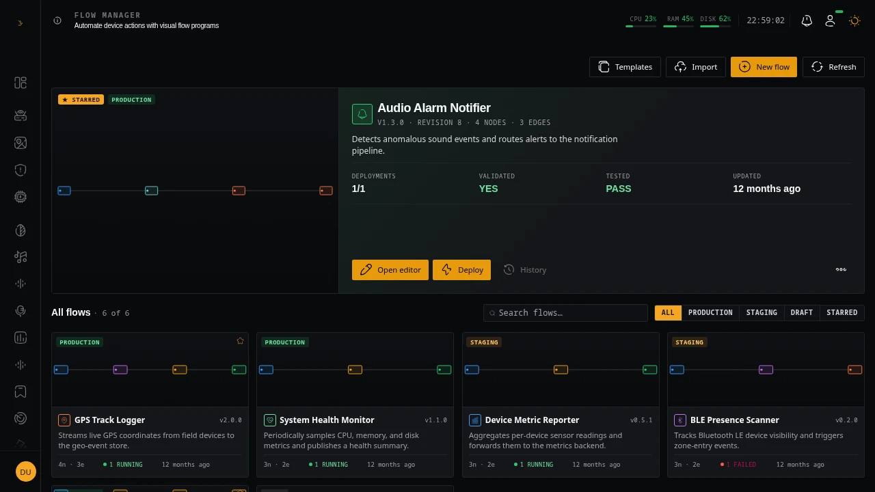Screen dimensions: 875x492
Task: Open the notifications bell
Action: (x=807, y=20)
